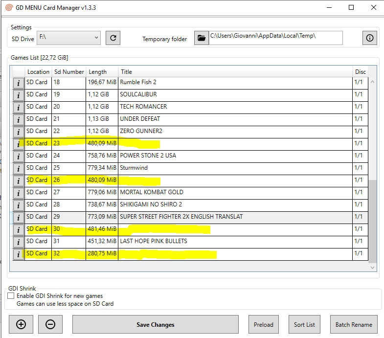Click the 773,09 MiB length cell
This screenshot has height=338, width=384.
click(102, 218)
